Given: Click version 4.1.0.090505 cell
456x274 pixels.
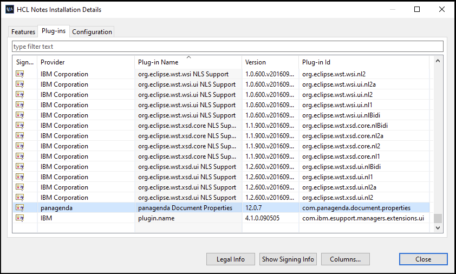Looking at the screenshot, I should (262, 218).
